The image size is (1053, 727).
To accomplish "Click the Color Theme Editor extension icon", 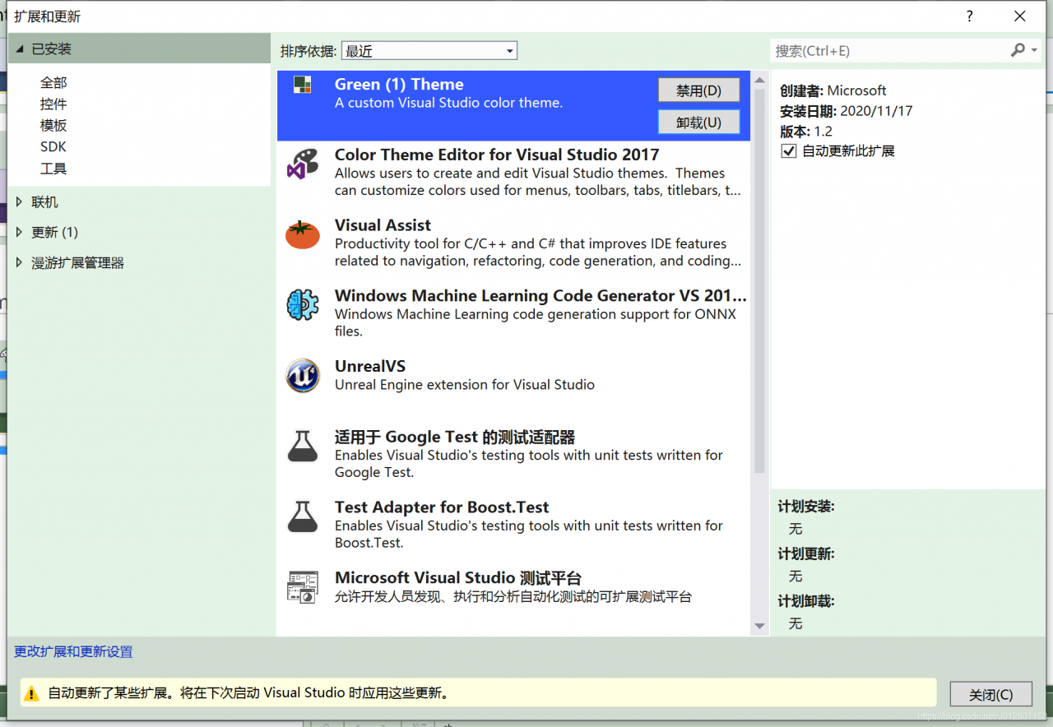I will coord(303,164).
